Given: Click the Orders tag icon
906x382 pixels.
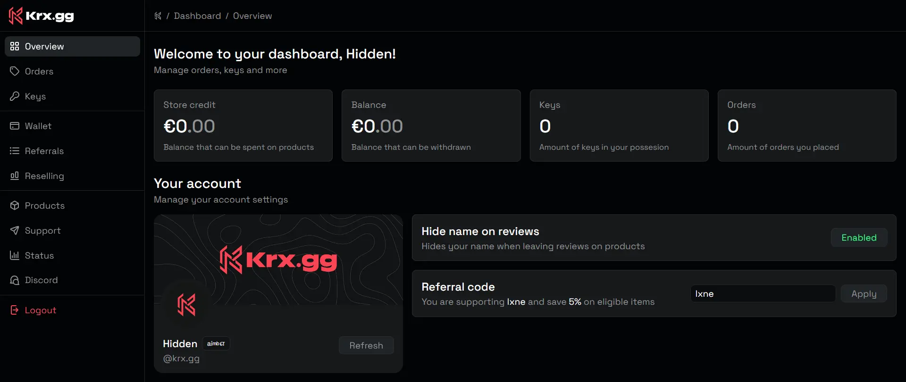Looking at the screenshot, I should [x=15, y=71].
